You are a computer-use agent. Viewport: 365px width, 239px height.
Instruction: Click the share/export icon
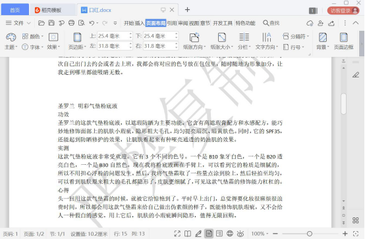[331, 23]
